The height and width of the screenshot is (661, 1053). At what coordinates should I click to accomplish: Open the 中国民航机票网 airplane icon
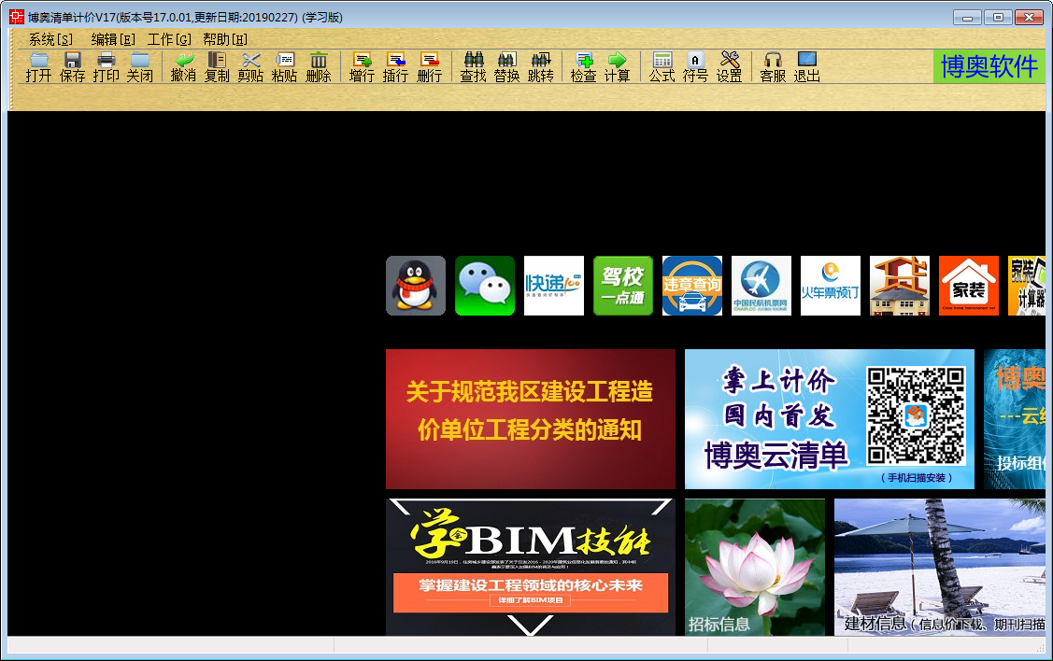tap(761, 285)
